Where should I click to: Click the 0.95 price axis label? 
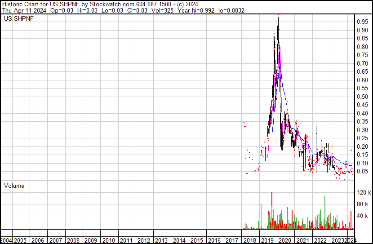(362, 22)
